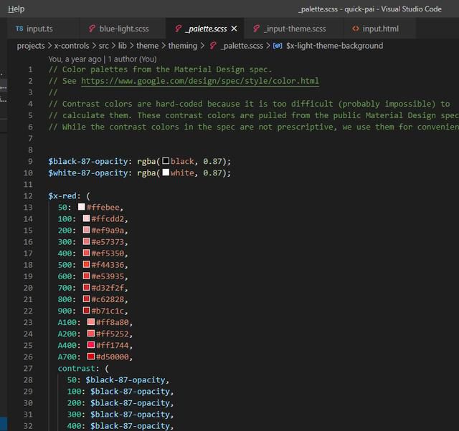Open the white color swatch on line 10
459x431 pixels.
click(x=166, y=172)
